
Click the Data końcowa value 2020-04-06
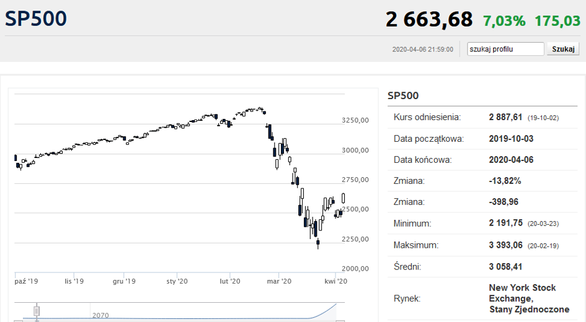click(x=511, y=160)
